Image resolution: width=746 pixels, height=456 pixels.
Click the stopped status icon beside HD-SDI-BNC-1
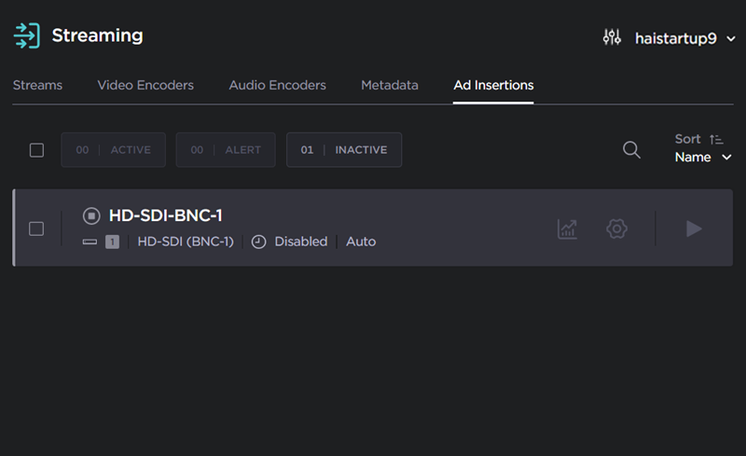tap(90, 216)
